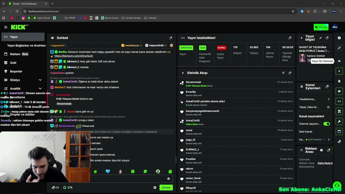Open a new browser tab
345x194 pixels.
[x=52, y=4]
